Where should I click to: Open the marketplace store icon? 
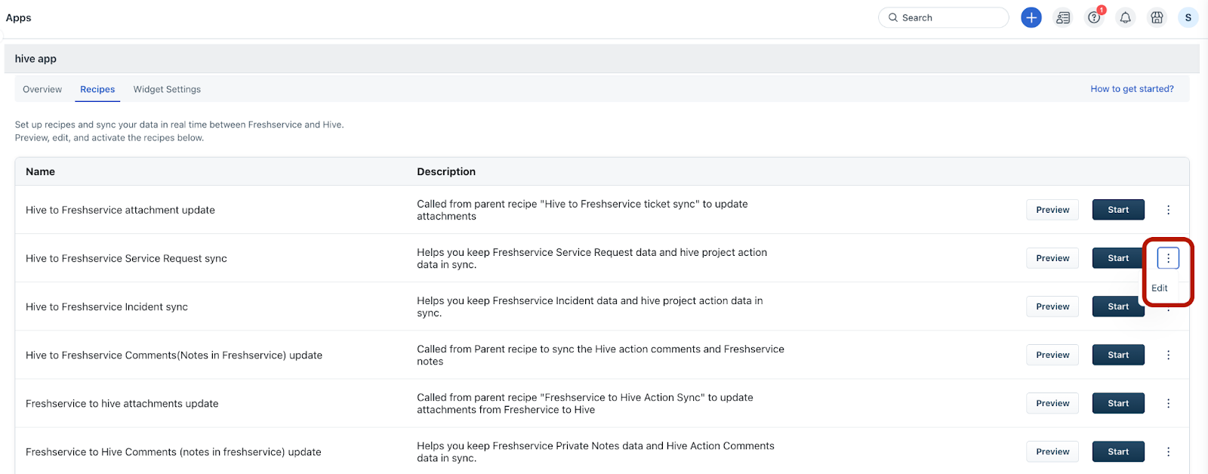pos(1157,17)
